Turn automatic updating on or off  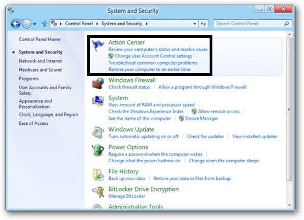pos(143,136)
